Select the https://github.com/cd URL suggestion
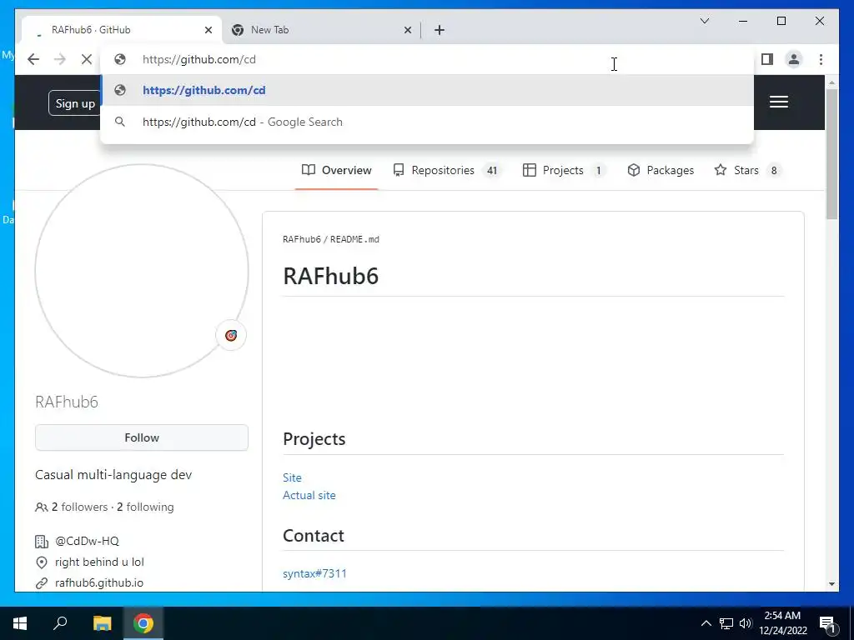This screenshot has height=640, width=854. pos(427,90)
